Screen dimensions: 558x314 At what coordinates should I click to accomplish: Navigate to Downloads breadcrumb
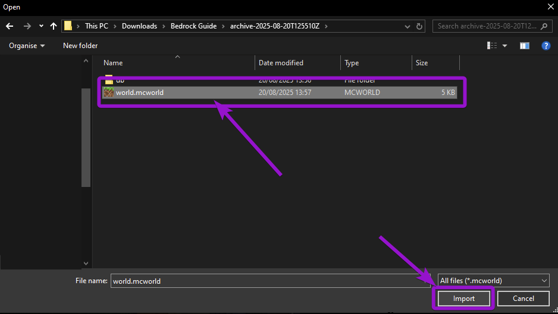(x=139, y=26)
